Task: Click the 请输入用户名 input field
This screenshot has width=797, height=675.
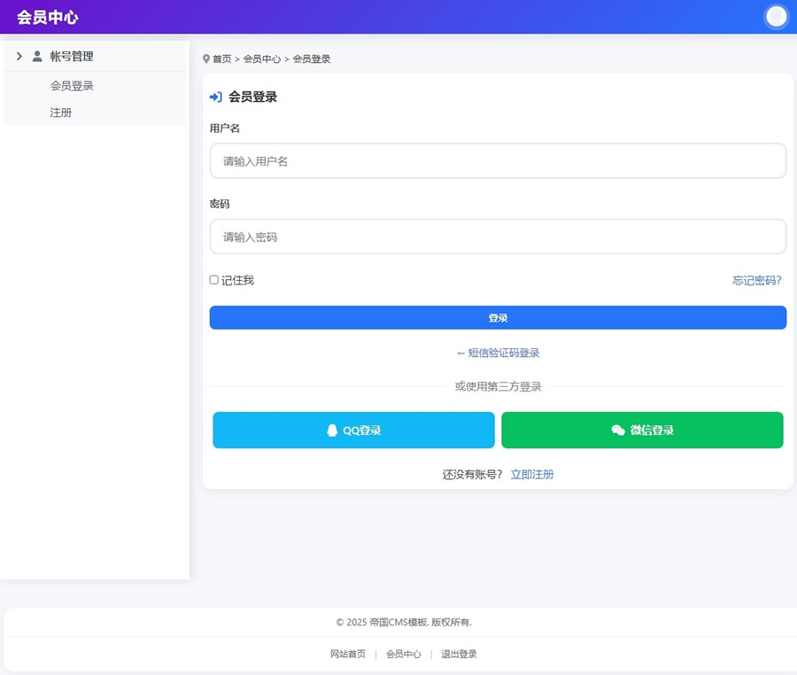Action: (x=498, y=160)
